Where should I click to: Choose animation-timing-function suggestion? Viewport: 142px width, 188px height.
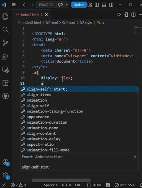80,111
